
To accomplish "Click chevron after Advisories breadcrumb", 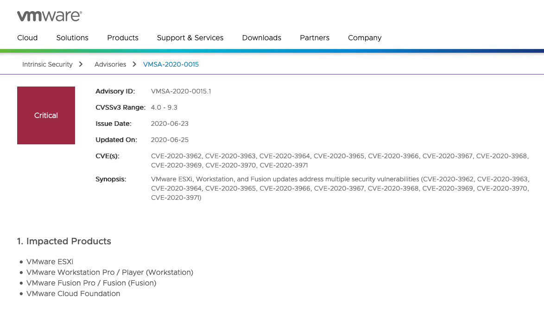I will [134, 64].
